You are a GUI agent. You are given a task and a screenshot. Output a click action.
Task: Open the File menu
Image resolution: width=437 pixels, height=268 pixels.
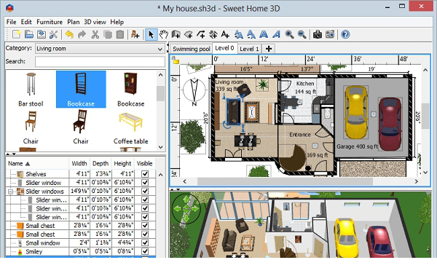point(12,22)
